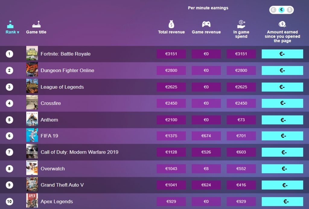Select the Apex Legends title text

tap(57, 202)
